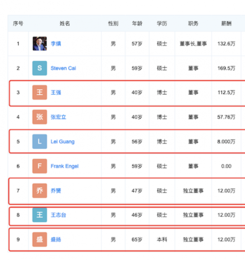Click the 132.6万 salary cell

[x=226, y=44]
